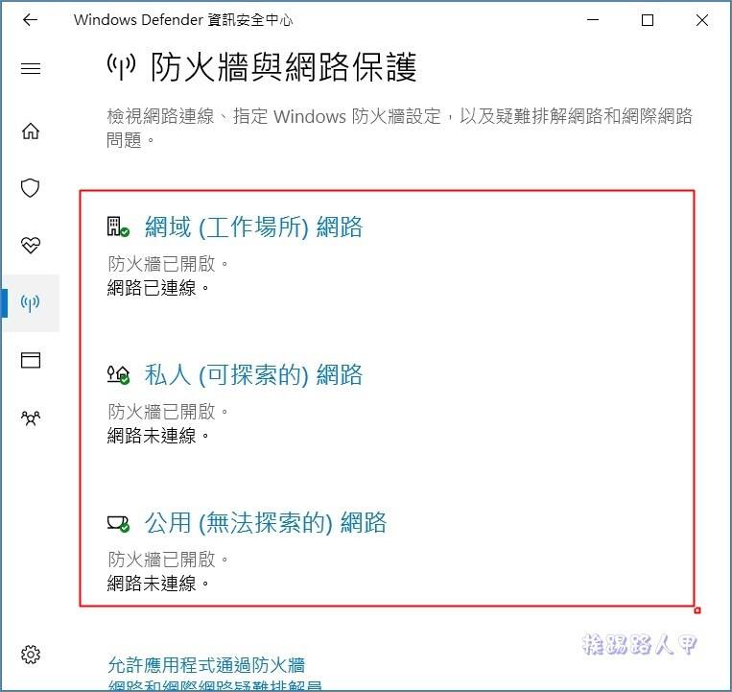Open 網域 (工作場所) 網路 settings
Viewport: 732px width, 692px height.
253,227
